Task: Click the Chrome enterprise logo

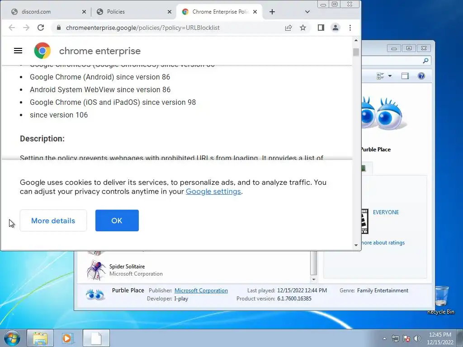Action: [42, 51]
